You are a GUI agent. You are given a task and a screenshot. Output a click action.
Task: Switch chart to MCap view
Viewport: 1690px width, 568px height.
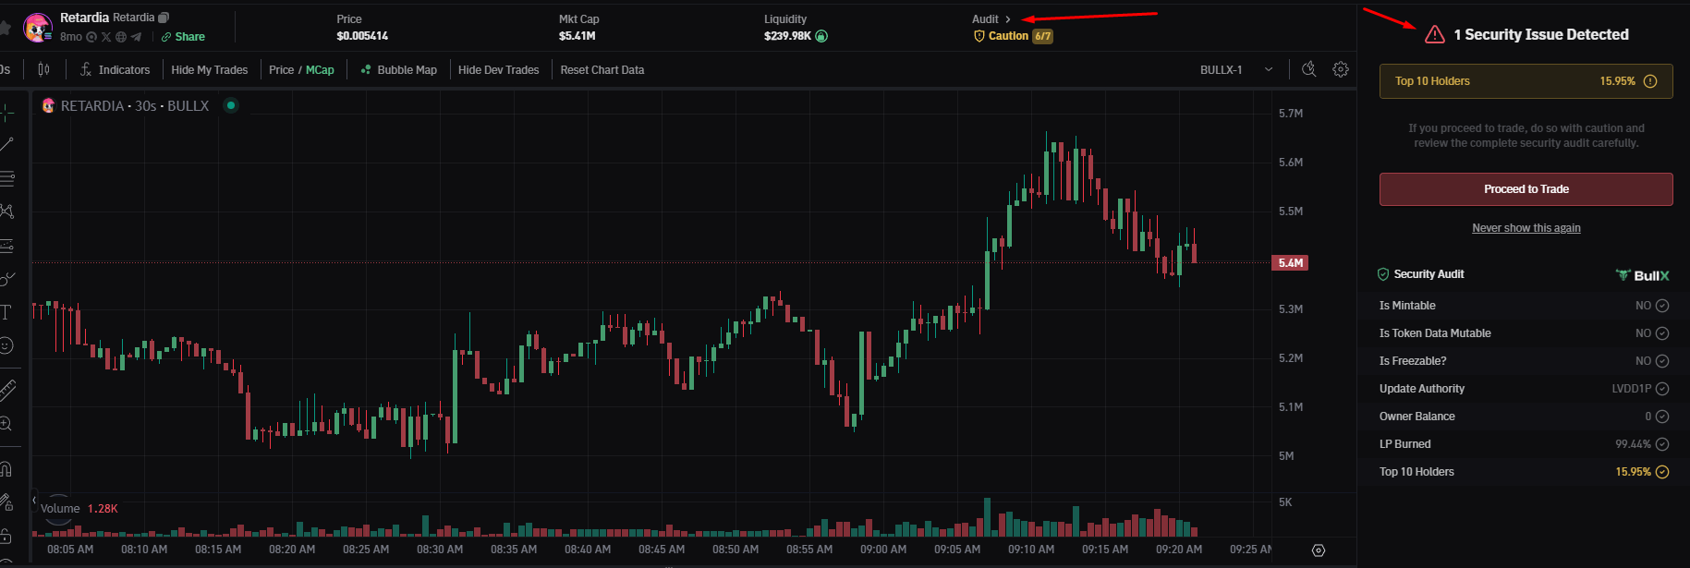320,70
